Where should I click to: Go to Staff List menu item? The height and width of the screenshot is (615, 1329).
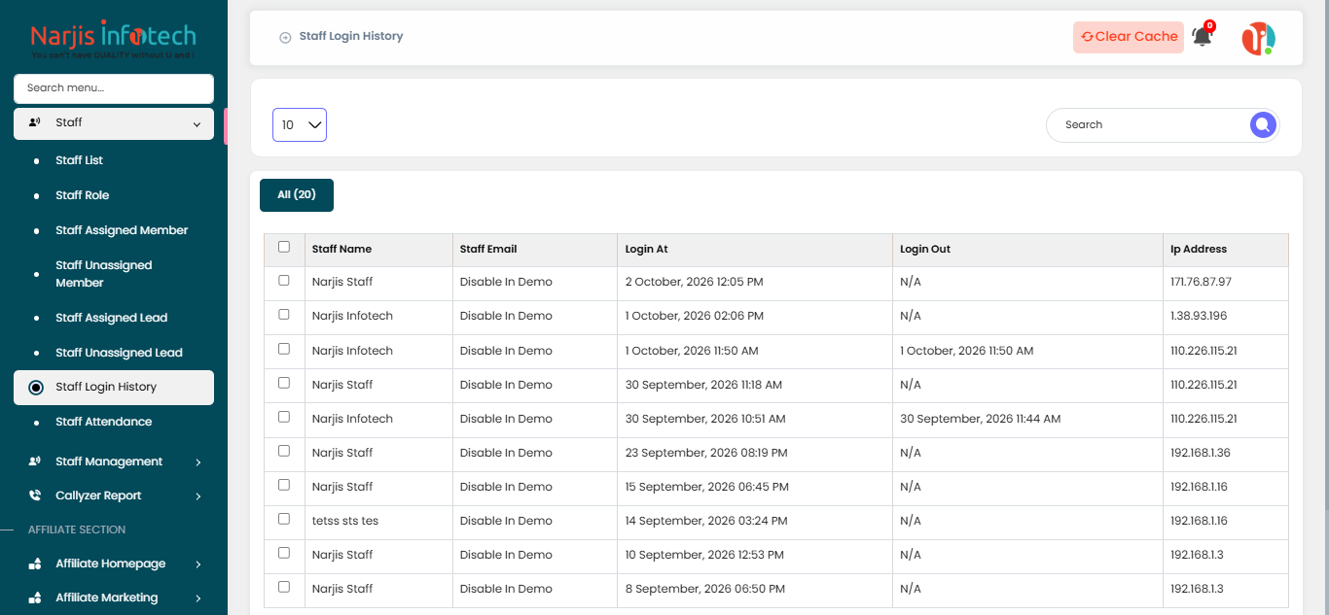point(79,160)
